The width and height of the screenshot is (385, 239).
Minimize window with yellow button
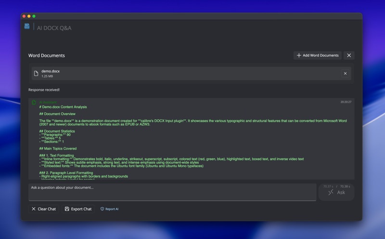(29, 16)
